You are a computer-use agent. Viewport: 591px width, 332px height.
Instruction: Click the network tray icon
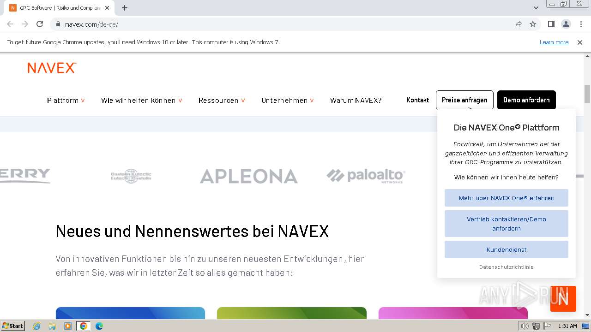(536, 326)
